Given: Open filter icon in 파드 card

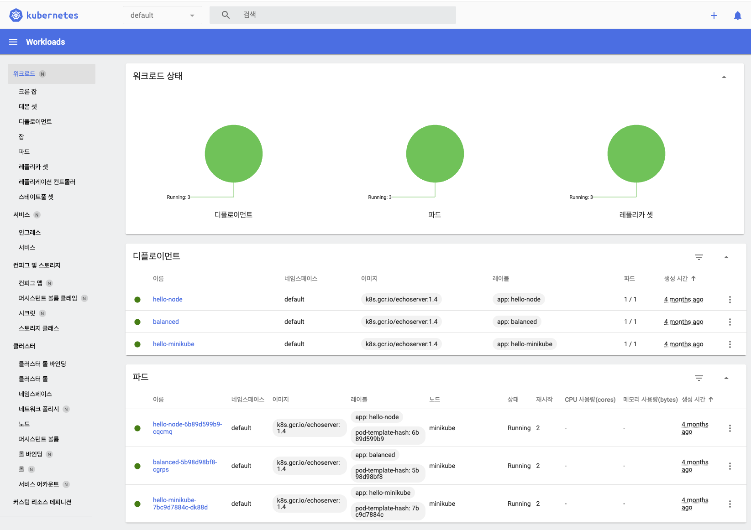Looking at the screenshot, I should click(699, 378).
